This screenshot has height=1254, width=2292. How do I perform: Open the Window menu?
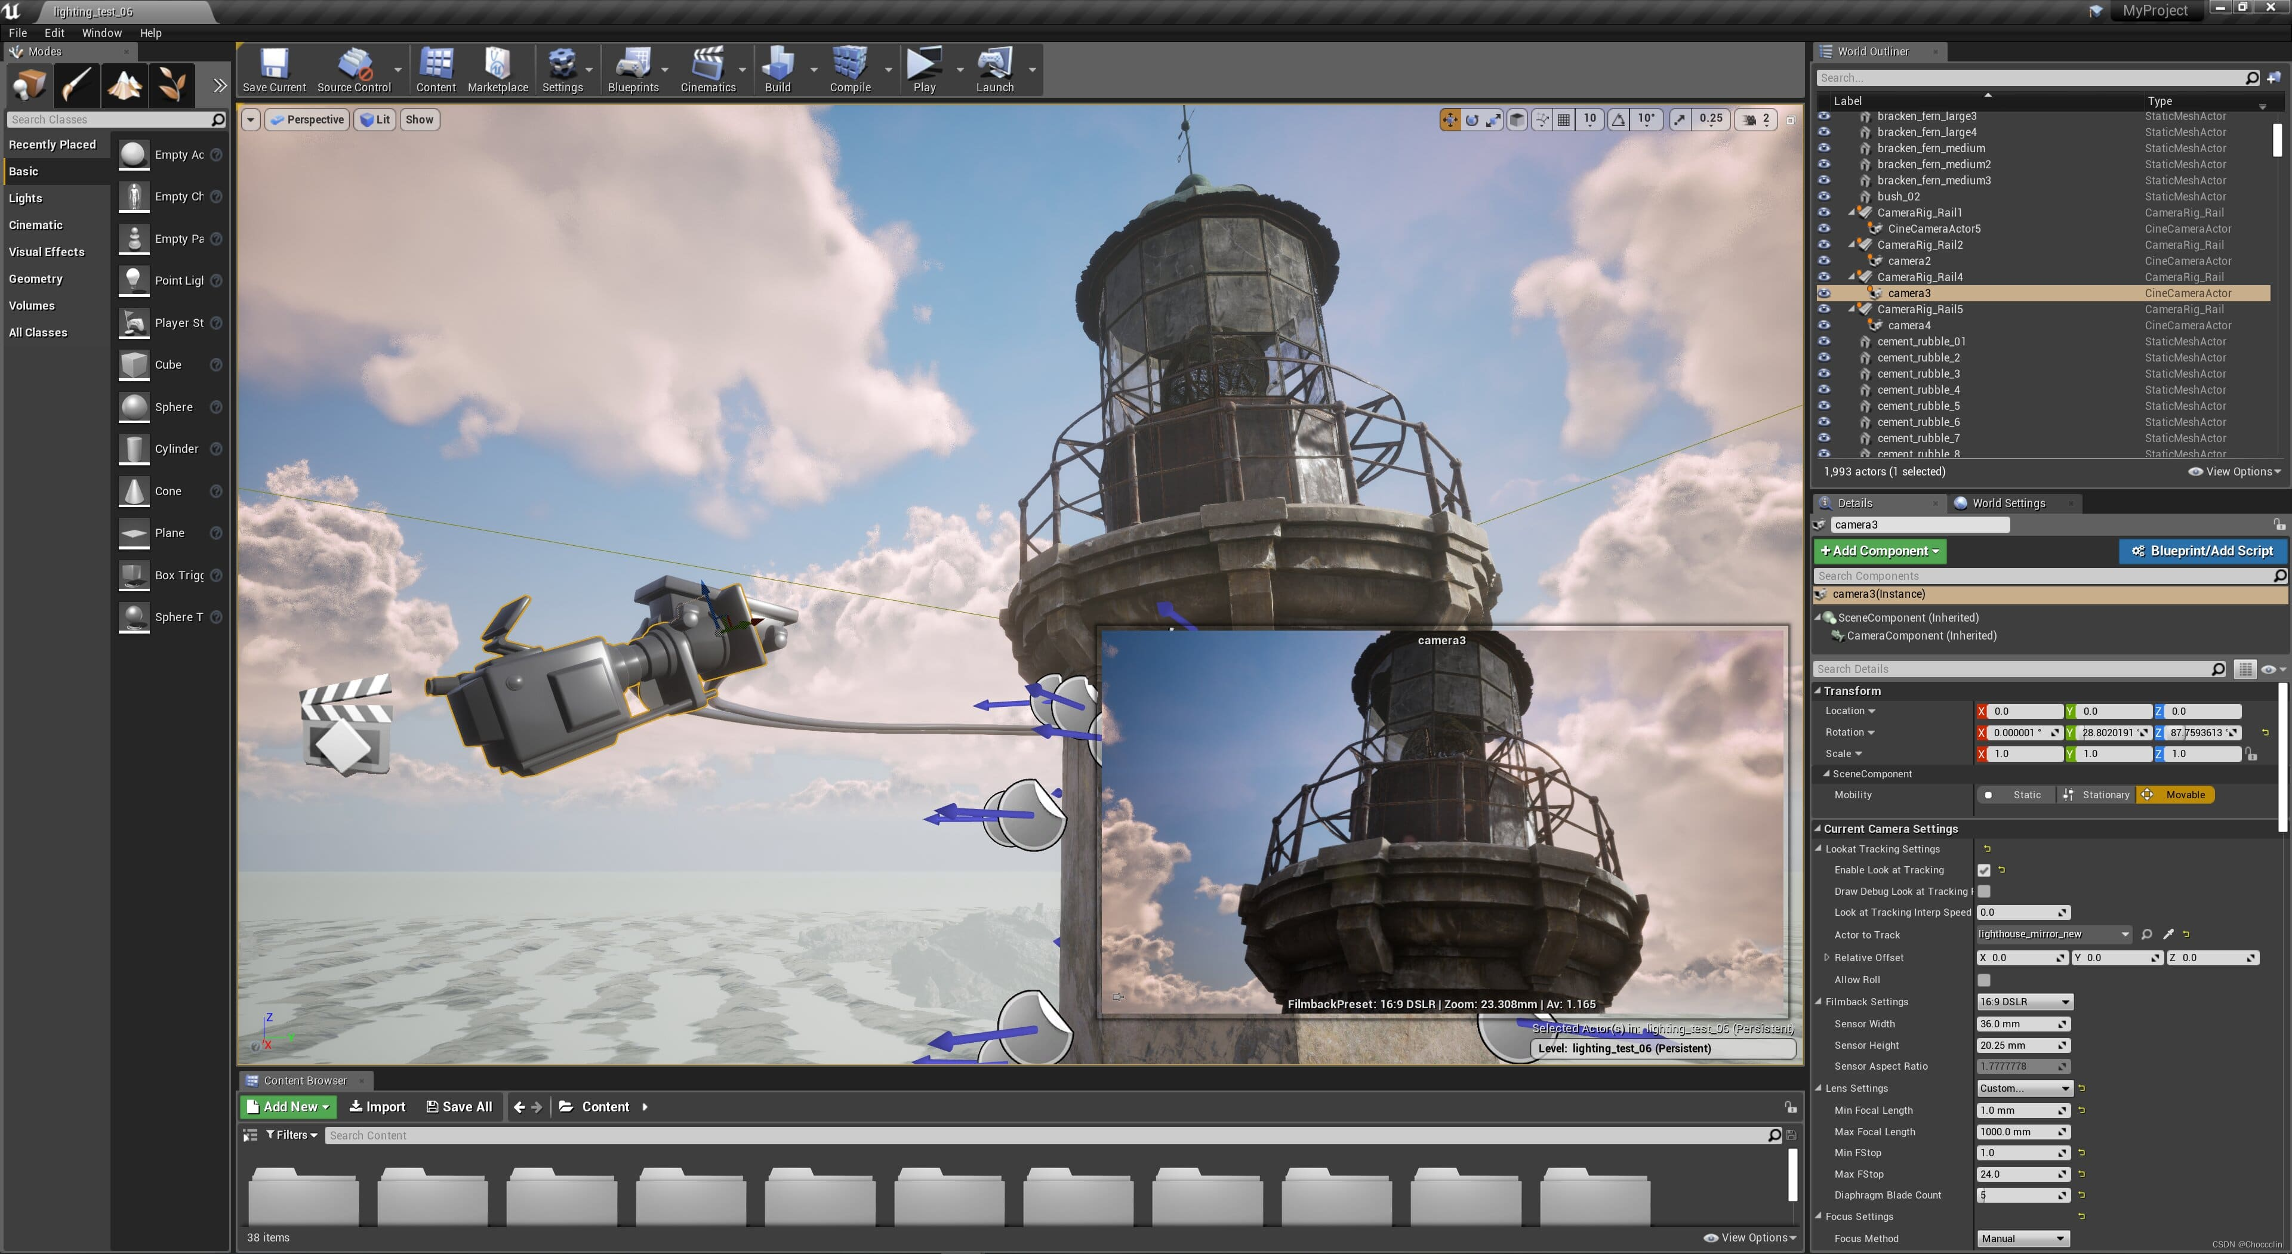101,33
